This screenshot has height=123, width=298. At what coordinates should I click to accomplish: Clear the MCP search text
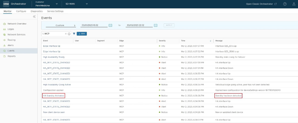click(66, 34)
